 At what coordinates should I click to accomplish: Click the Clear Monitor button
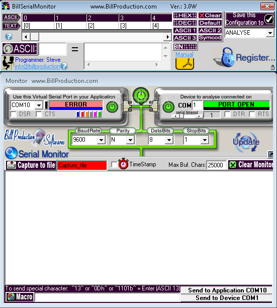pyautogui.click(x=251, y=165)
